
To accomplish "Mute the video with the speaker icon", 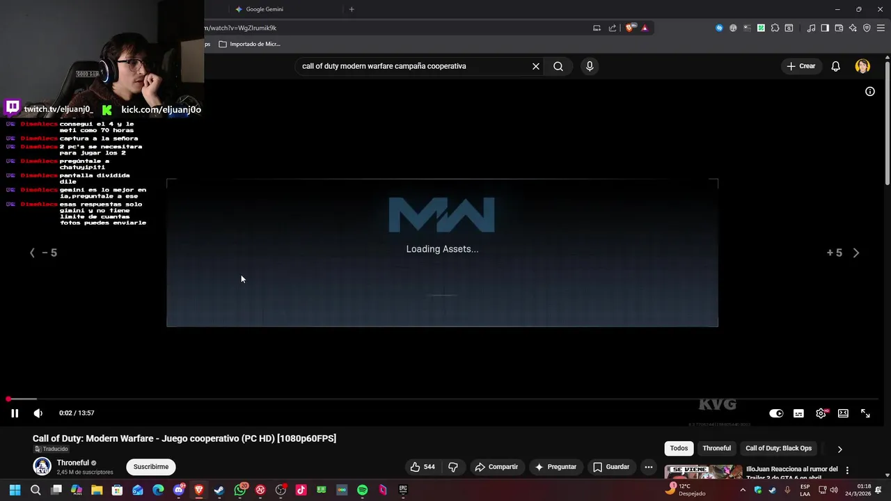I will (38, 413).
